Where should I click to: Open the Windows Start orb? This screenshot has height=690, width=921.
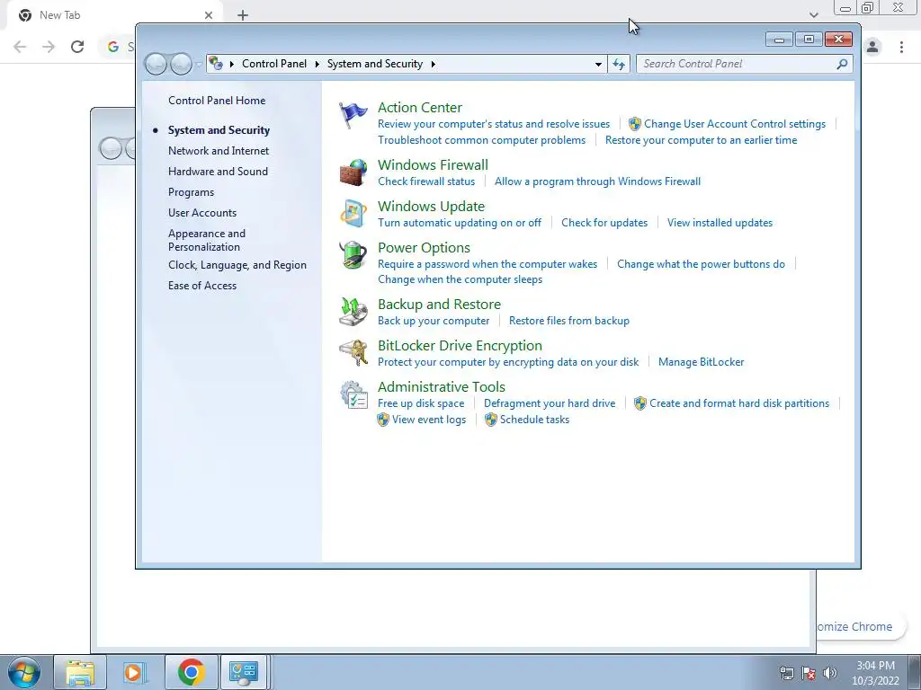pyautogui.click(x=24, y=672)
